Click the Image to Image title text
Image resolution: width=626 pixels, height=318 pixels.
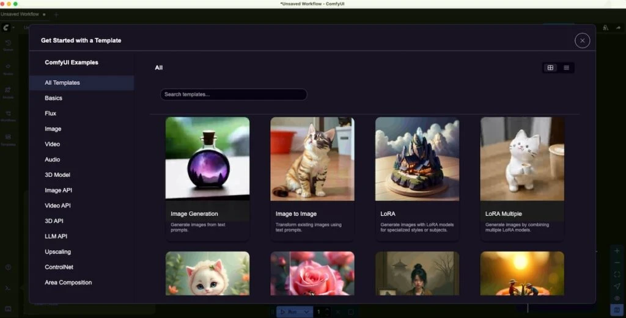click(x=296, y=214)
